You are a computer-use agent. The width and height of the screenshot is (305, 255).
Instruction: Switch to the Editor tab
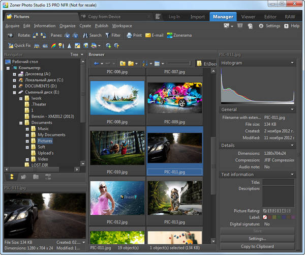tap(270, 16)
